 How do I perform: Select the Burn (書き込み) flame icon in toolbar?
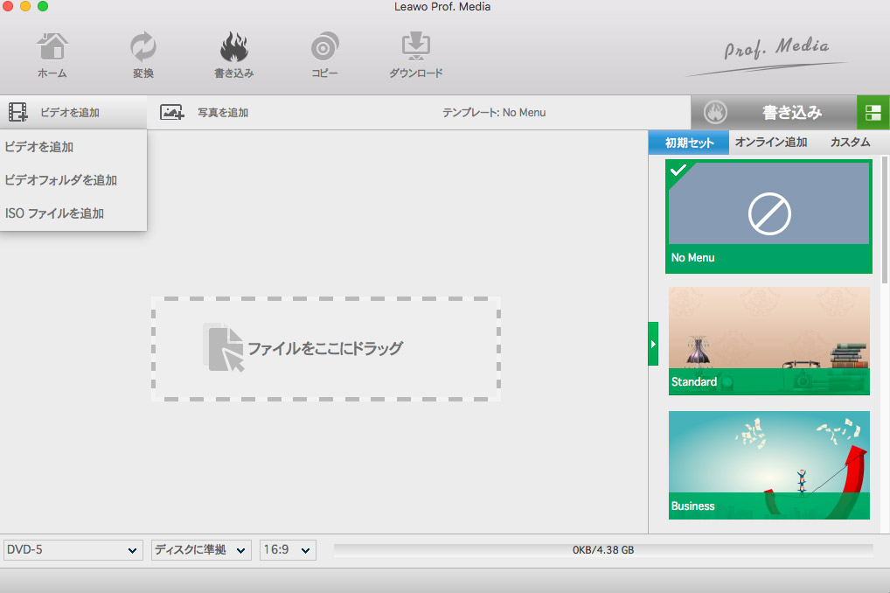click(x=233, y=47)
